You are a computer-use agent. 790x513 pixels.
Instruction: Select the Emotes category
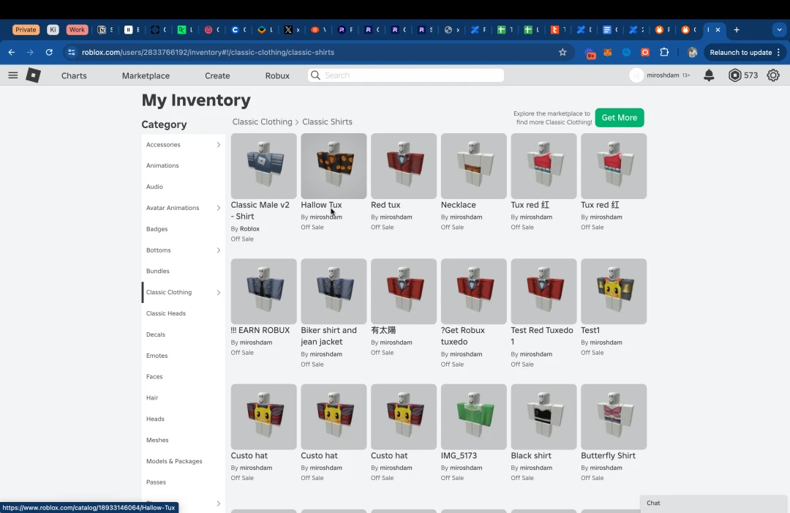(x=157, y=356)
